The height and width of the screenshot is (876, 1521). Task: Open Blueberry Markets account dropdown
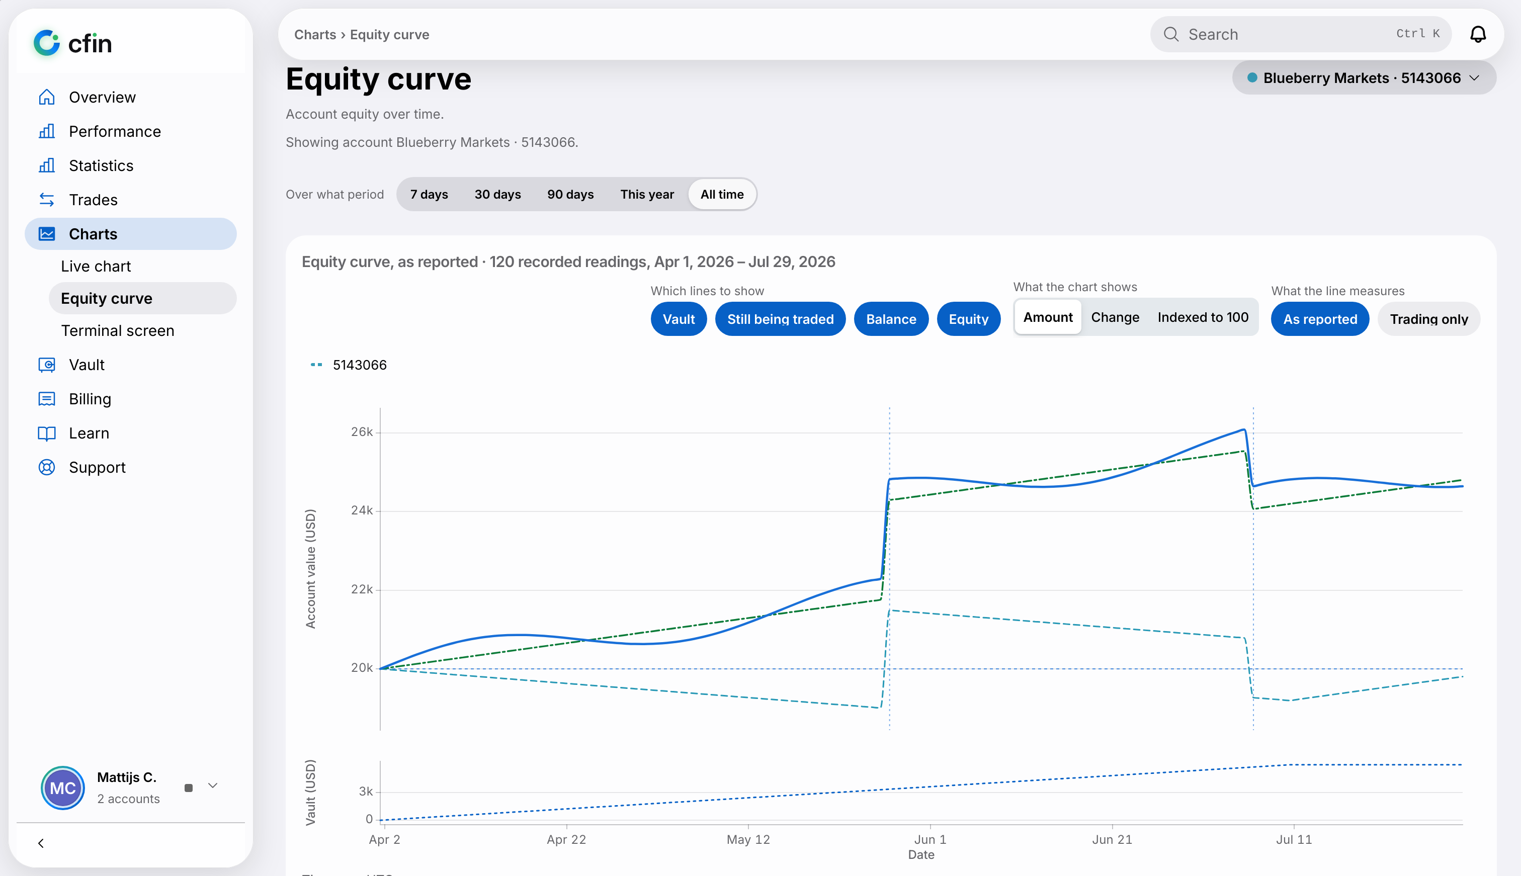(x=1364, y=77)
